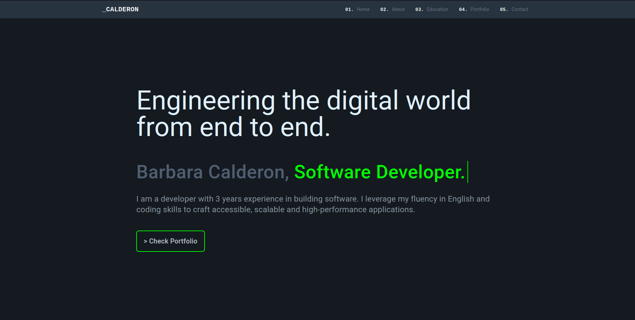Click the '>' arrow in Check Portfolio button
Screen dimensions: 635x320
point(146,241)
